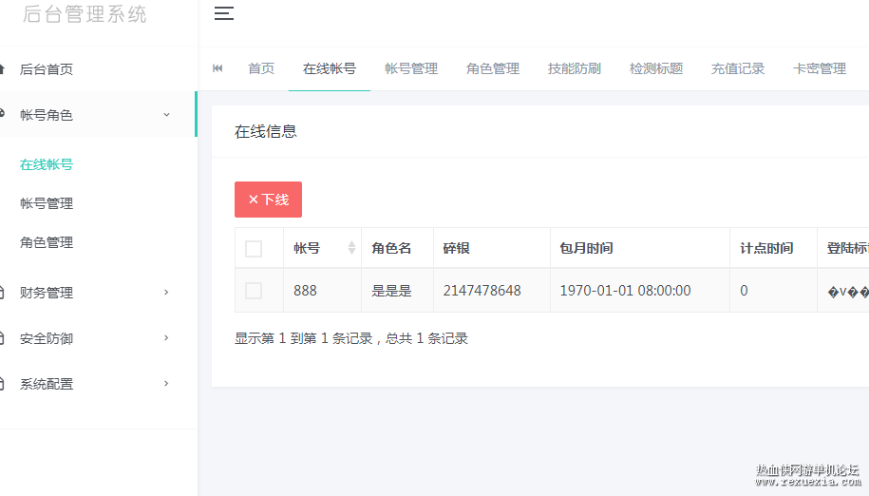Click the 帐号角色 sidebar menu item

click(99, 115)
